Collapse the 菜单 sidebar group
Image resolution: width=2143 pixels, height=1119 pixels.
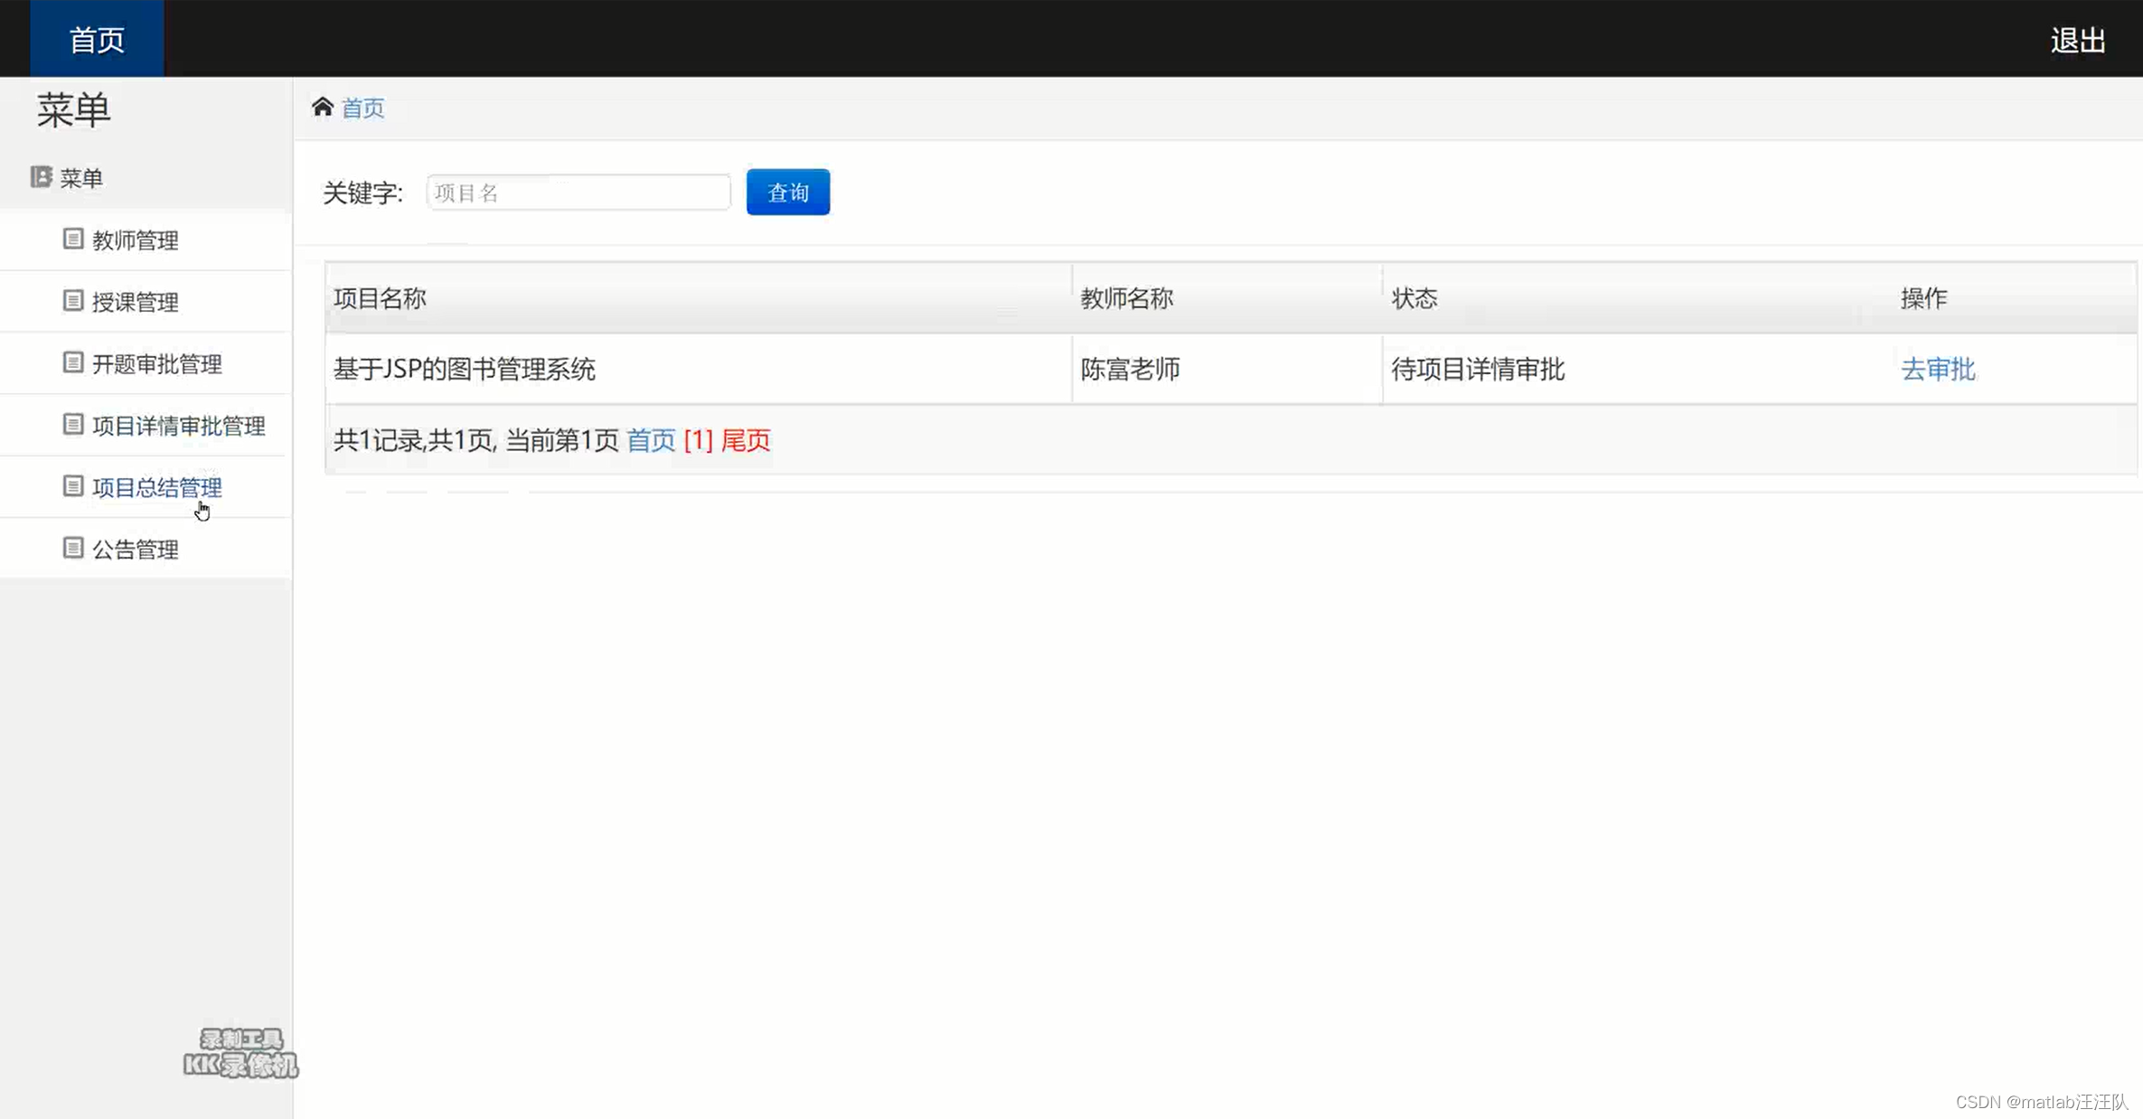[x=81, y=178]
